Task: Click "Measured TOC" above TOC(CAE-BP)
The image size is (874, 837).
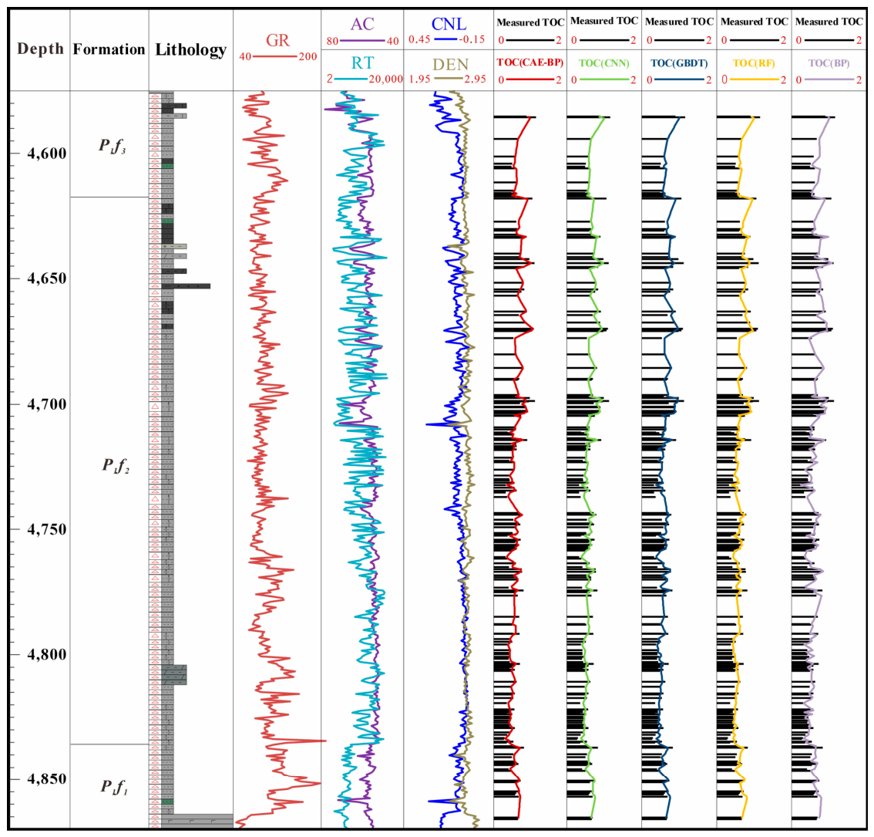Action: click(x=530, y=22)
